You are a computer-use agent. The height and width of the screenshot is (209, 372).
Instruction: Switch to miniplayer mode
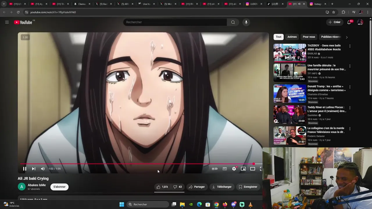click(243, 169)
